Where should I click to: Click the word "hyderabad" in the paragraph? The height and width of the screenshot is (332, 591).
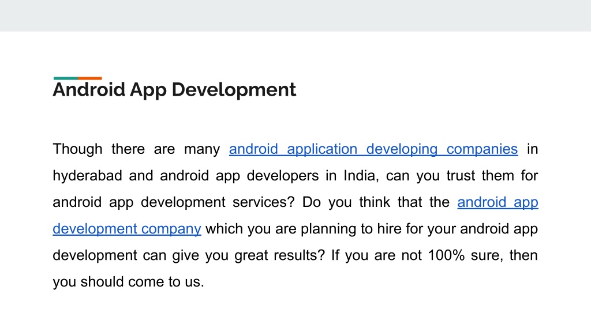pyautogui.click(x=88, y=176)
